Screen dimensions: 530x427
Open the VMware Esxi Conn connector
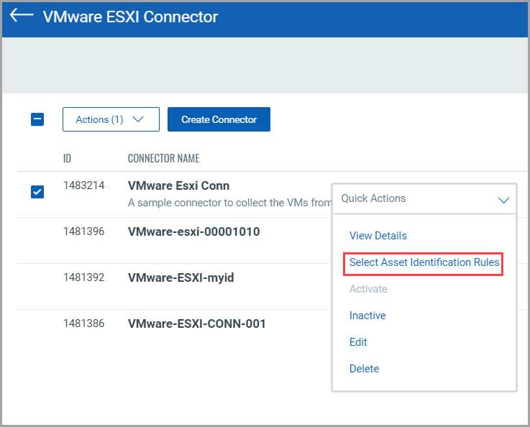178,185
